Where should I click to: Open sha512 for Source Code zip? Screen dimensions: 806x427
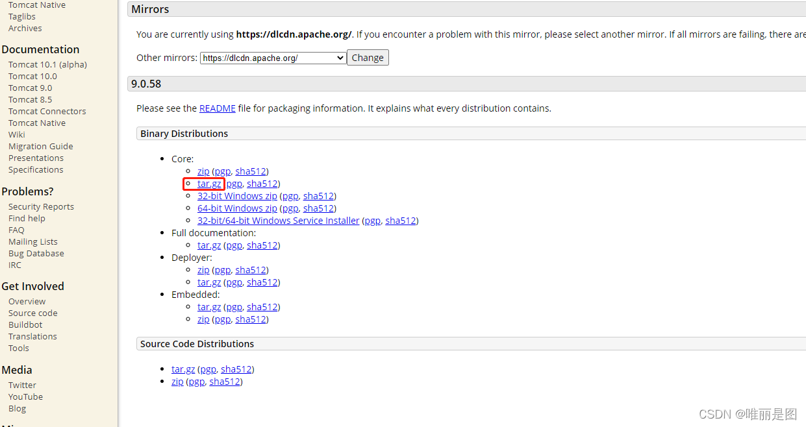(225, 382)
